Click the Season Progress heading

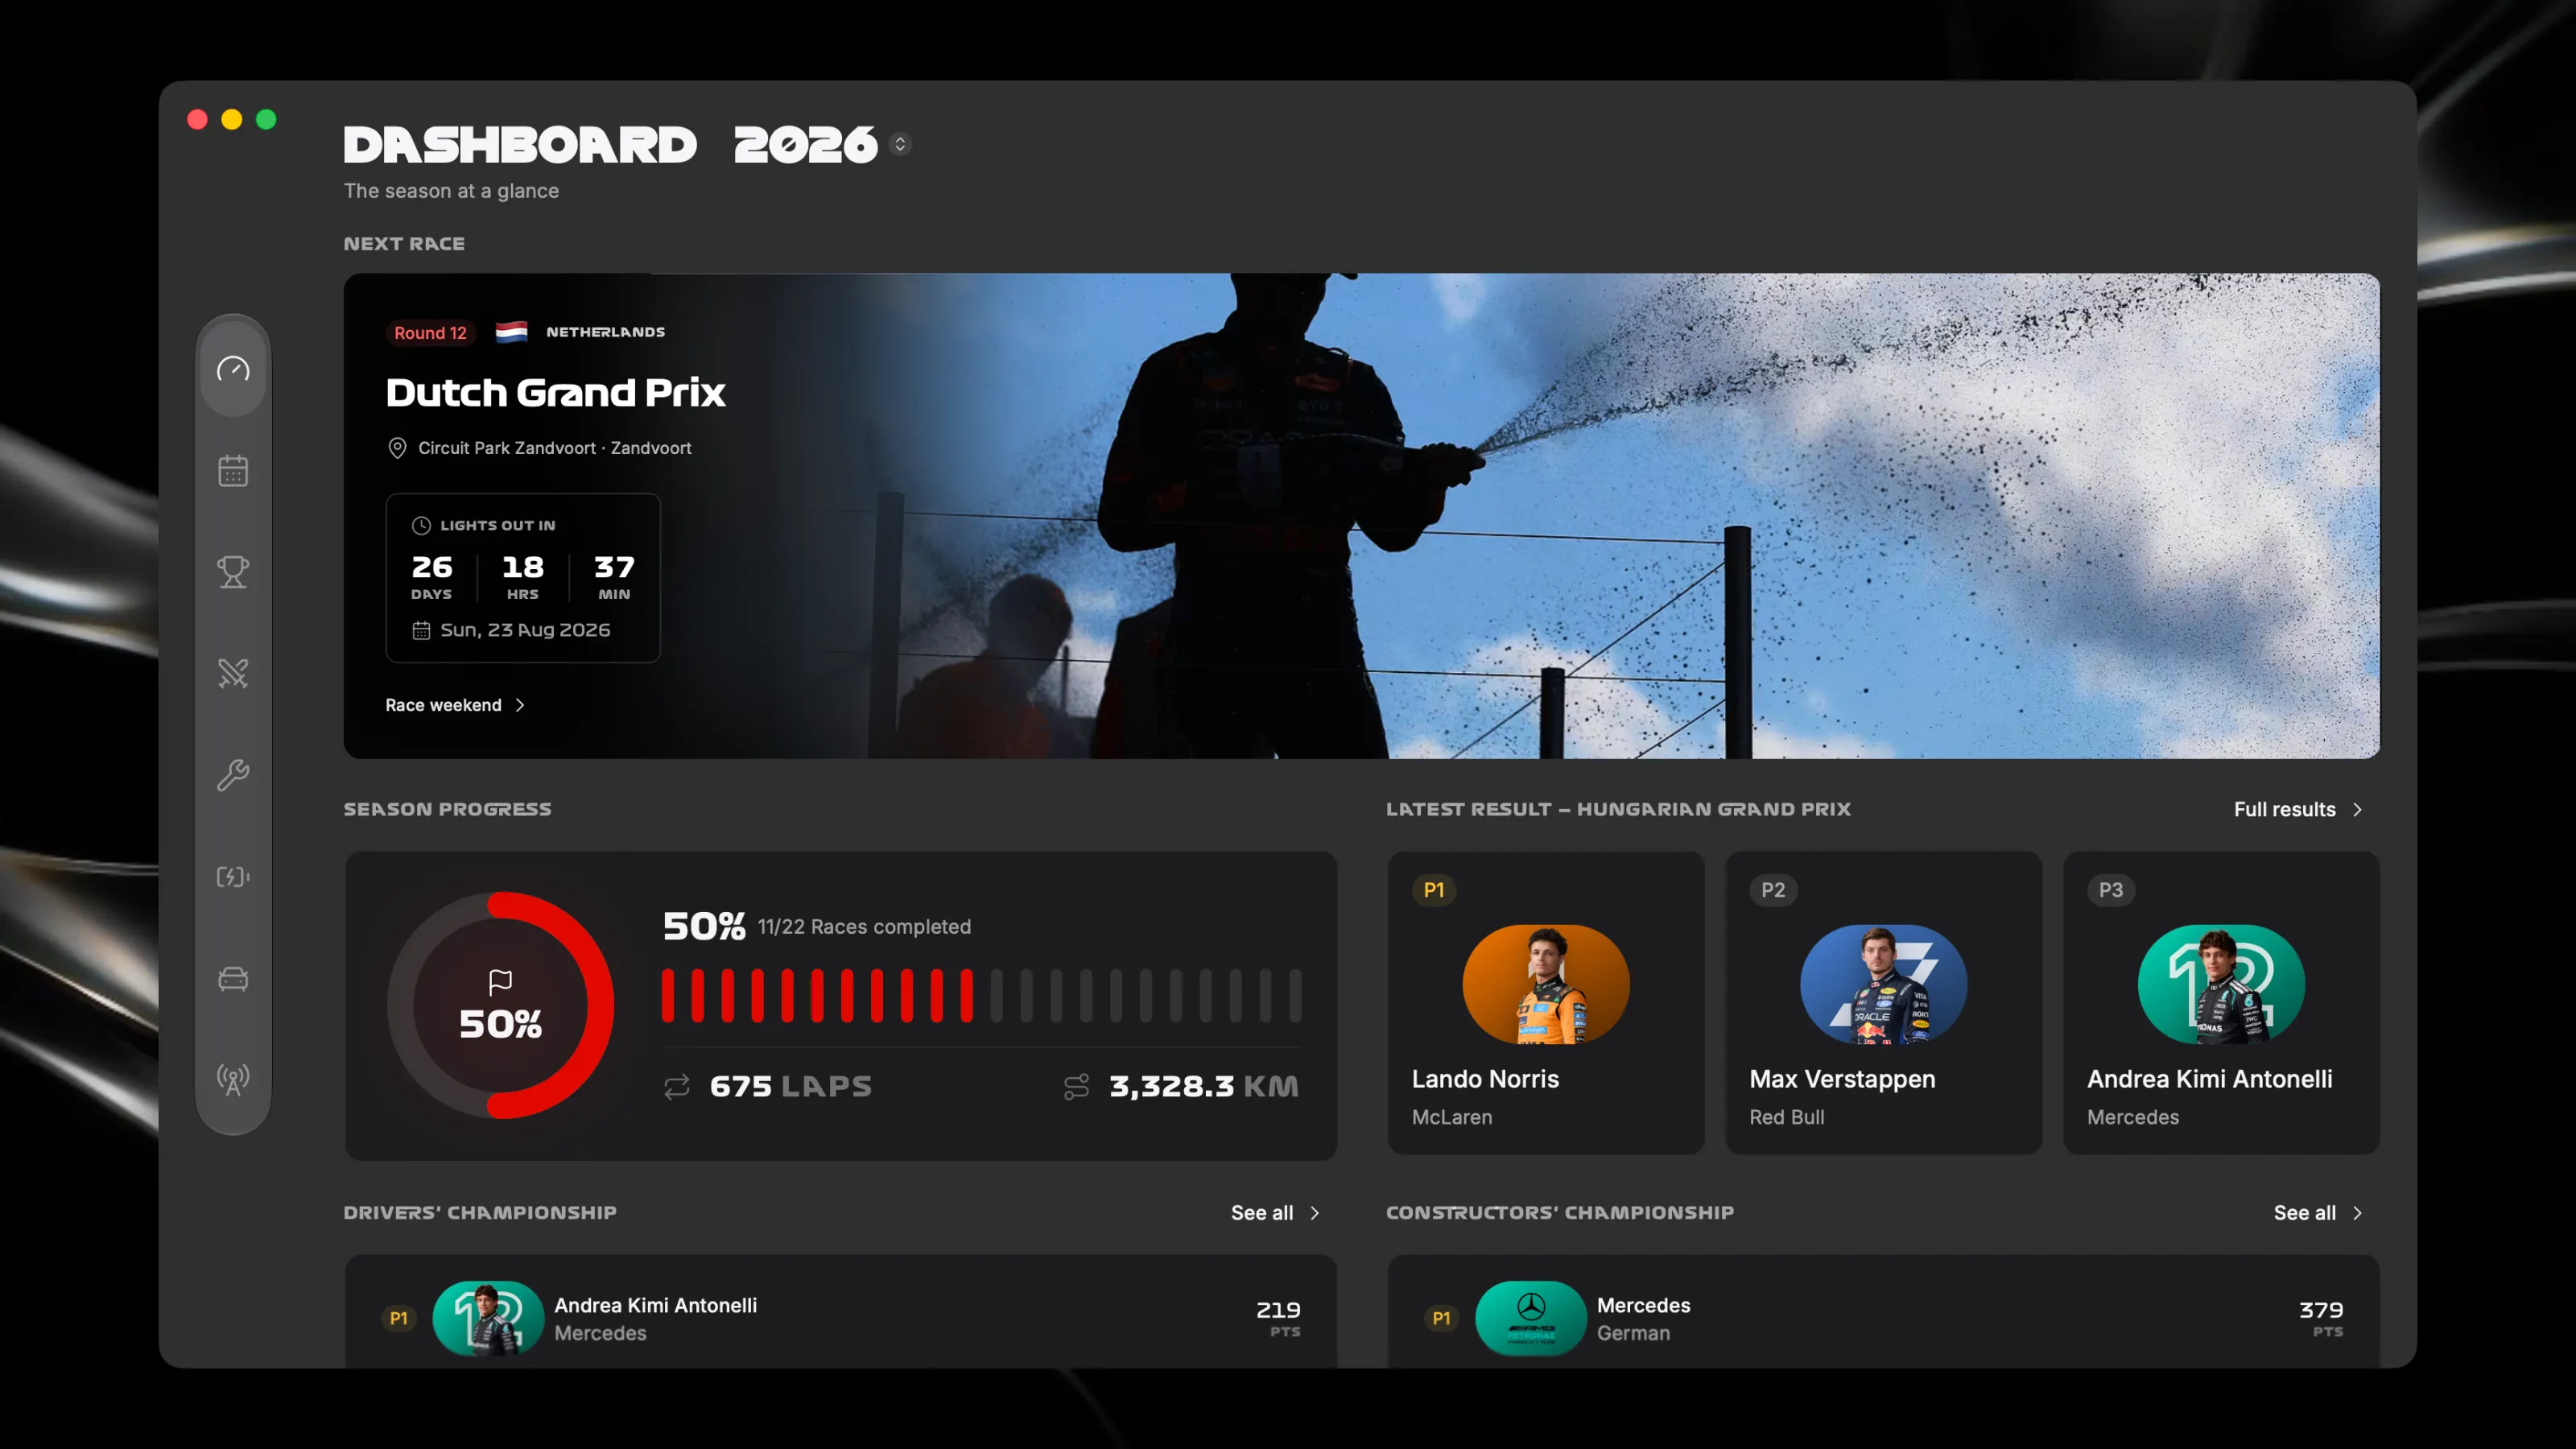(x=447, y=809)
